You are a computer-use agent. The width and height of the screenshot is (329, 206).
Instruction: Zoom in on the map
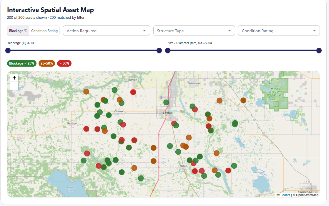pos(14,78)
